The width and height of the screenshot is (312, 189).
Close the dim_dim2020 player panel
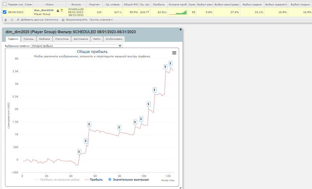pyautogui.click(x=181, y=29)
